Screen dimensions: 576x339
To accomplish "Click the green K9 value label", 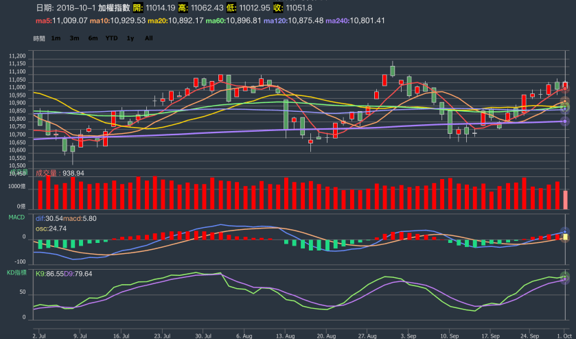I will (49, 274).
